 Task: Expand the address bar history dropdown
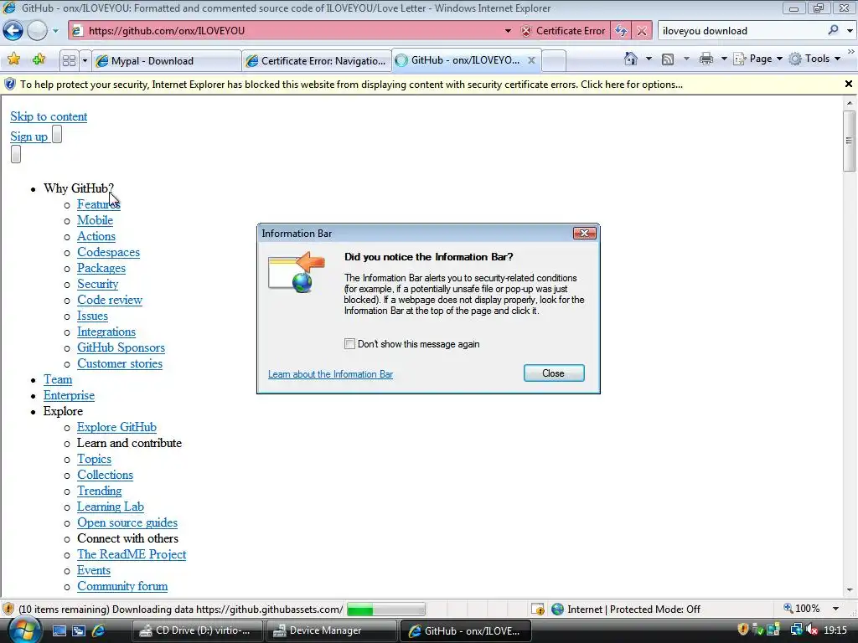[x=508, y=31]
